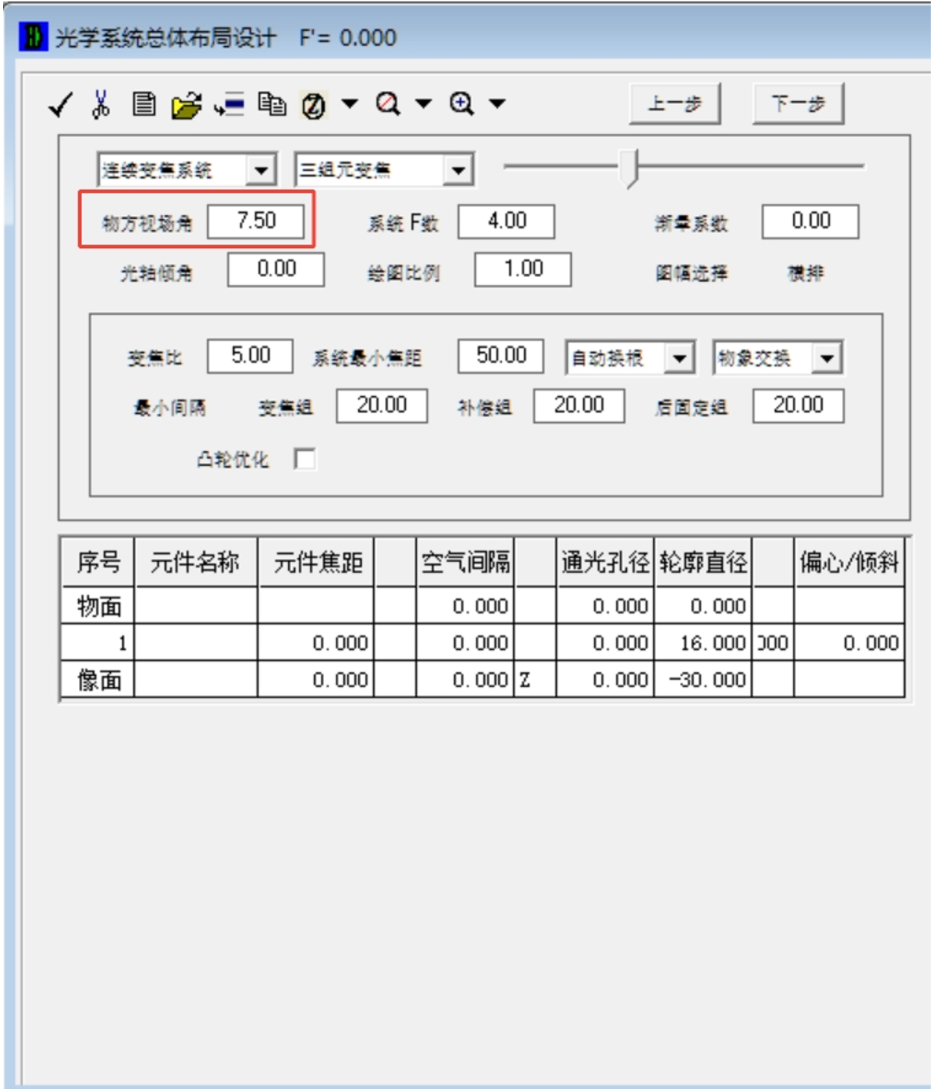
Task: Click the scissors cut icon
Action: click(101, 104)
